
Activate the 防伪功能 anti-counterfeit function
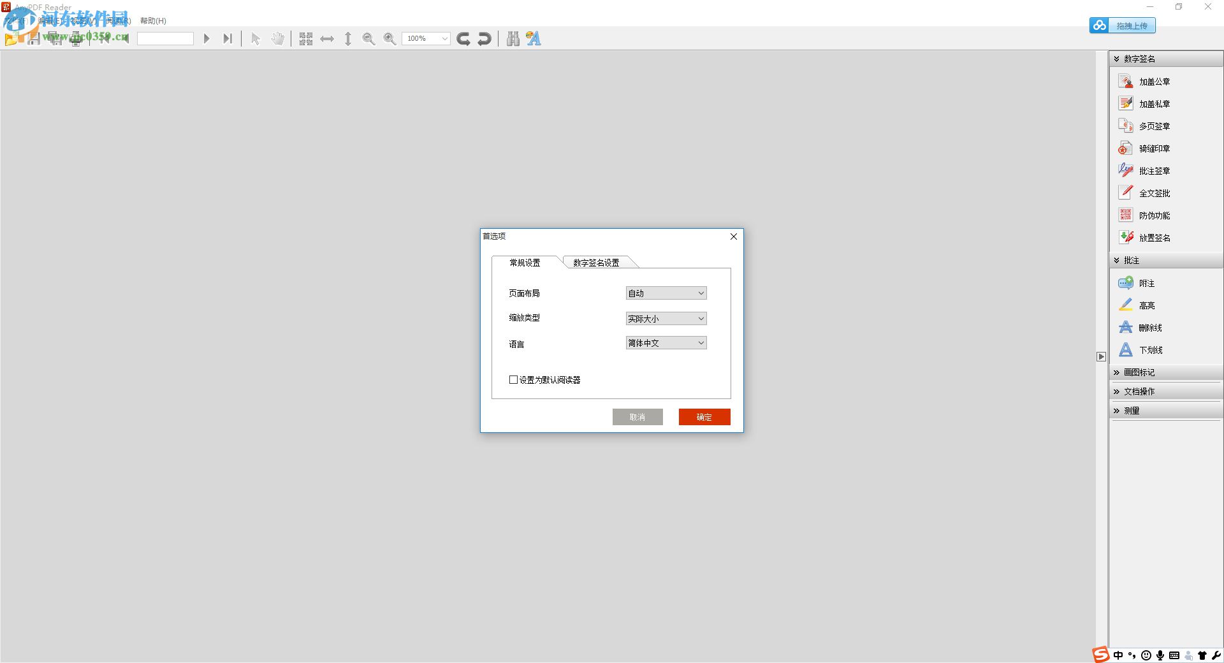[x=1154, y=215]
